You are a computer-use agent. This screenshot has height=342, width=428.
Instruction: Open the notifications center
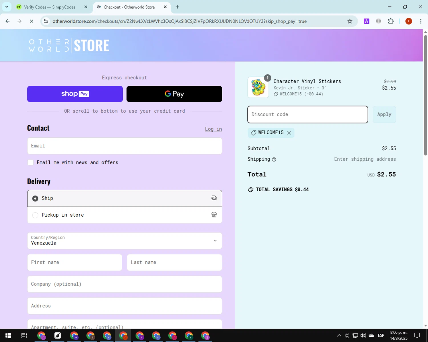point(417,335)
